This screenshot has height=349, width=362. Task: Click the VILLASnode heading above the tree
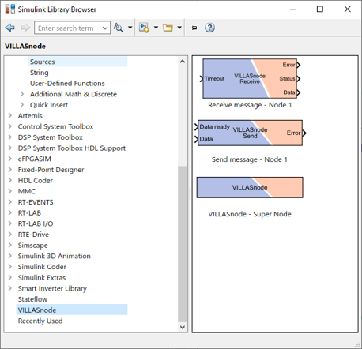(x=25, y=46)
